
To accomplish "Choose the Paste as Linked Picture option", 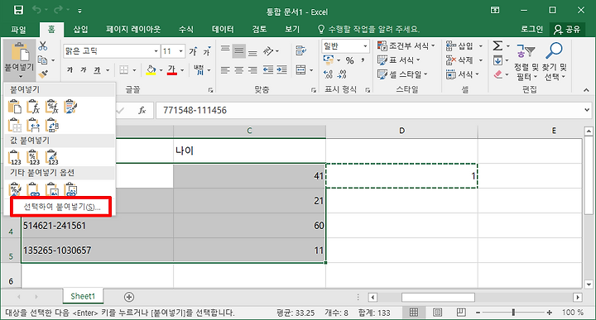I will (70, 189).
